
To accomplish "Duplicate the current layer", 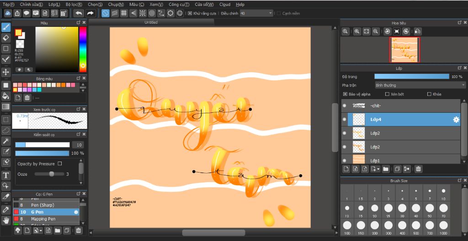I will tap(397, 169).
